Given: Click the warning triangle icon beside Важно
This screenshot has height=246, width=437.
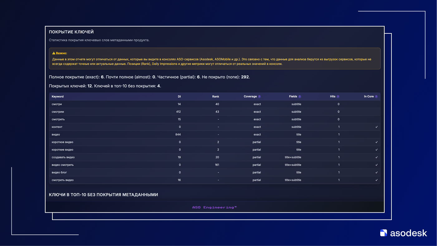Looking at the screenshot, I should [x=54, y=53].
